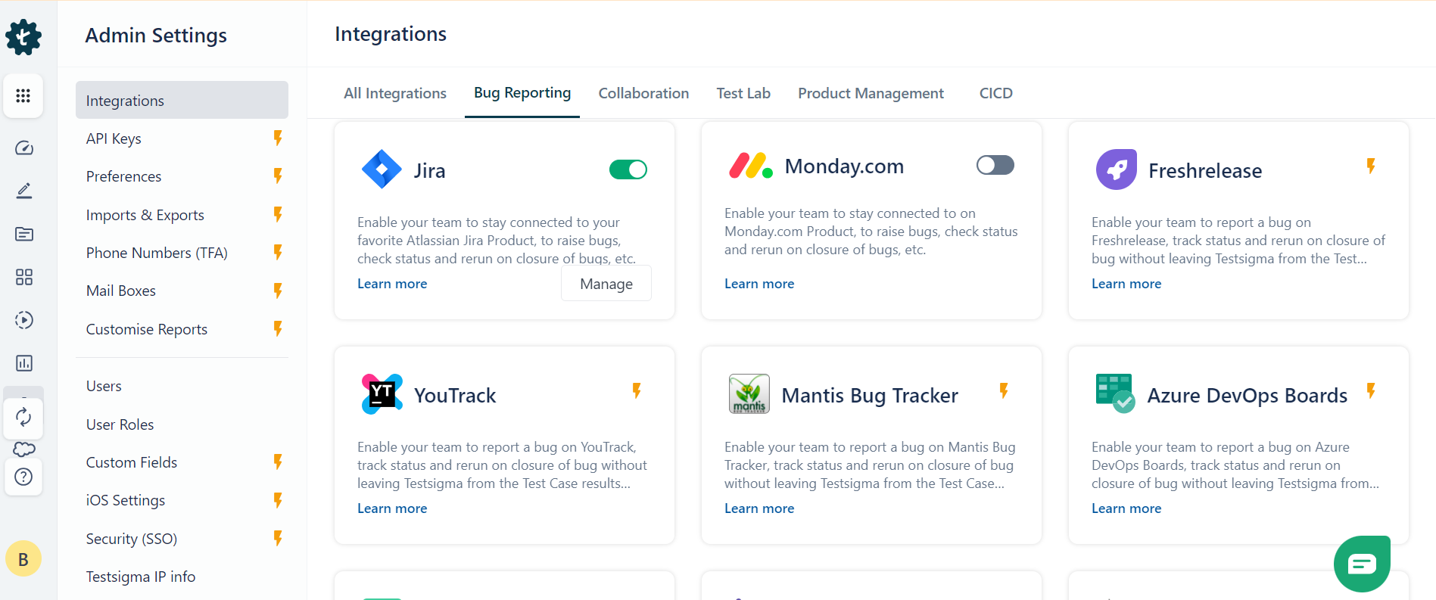The width and height of the screenshot is (1436, 600).
Task: Click the pencil edit icon in sidebar
Action: point(24,191)
